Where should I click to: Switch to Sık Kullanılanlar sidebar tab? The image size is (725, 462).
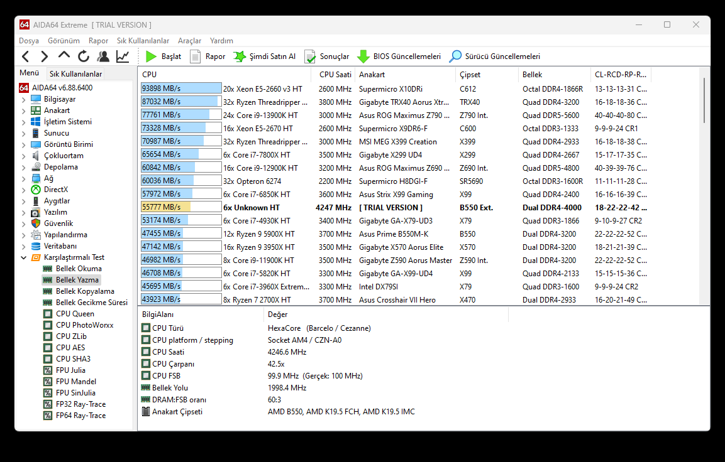pyautogui.click(x=76, y=74)
